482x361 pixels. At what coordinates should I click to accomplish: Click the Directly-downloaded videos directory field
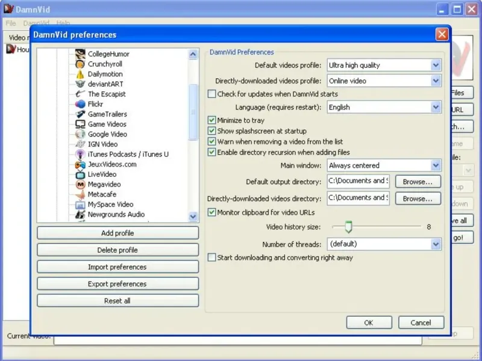pos(358,199)
